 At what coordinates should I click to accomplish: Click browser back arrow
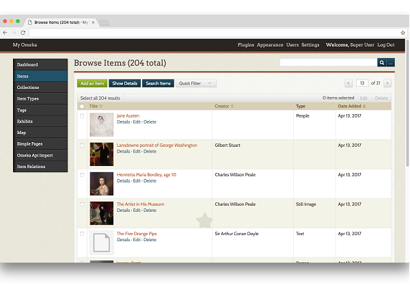click(x=5, y=33)
